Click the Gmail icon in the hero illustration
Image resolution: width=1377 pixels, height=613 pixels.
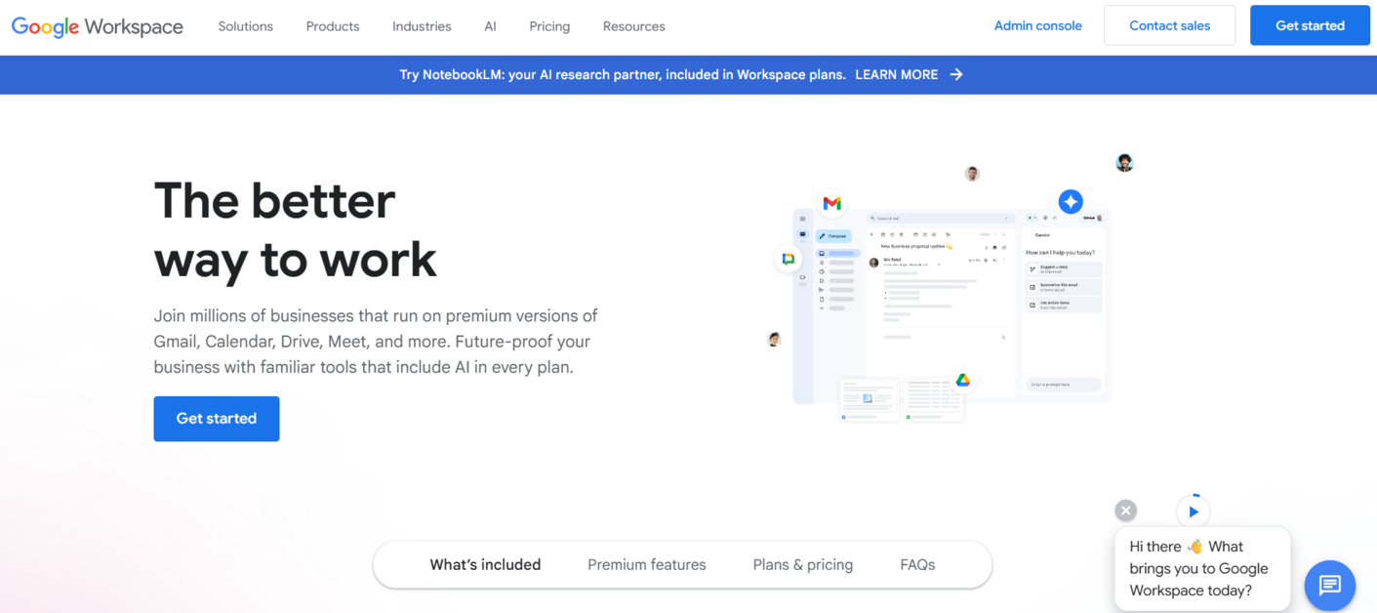tap(830, 202)
